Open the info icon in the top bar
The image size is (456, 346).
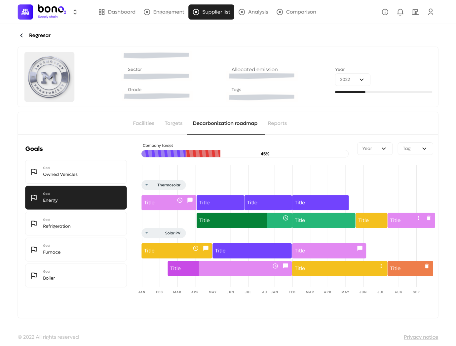pyautogui.click(x=385, y=12)
